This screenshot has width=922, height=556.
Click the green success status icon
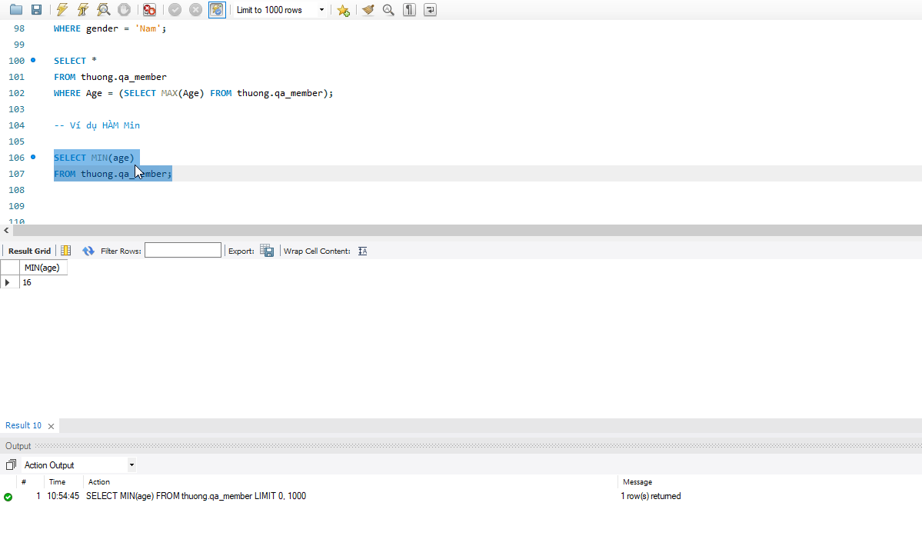tap(8, 497)
